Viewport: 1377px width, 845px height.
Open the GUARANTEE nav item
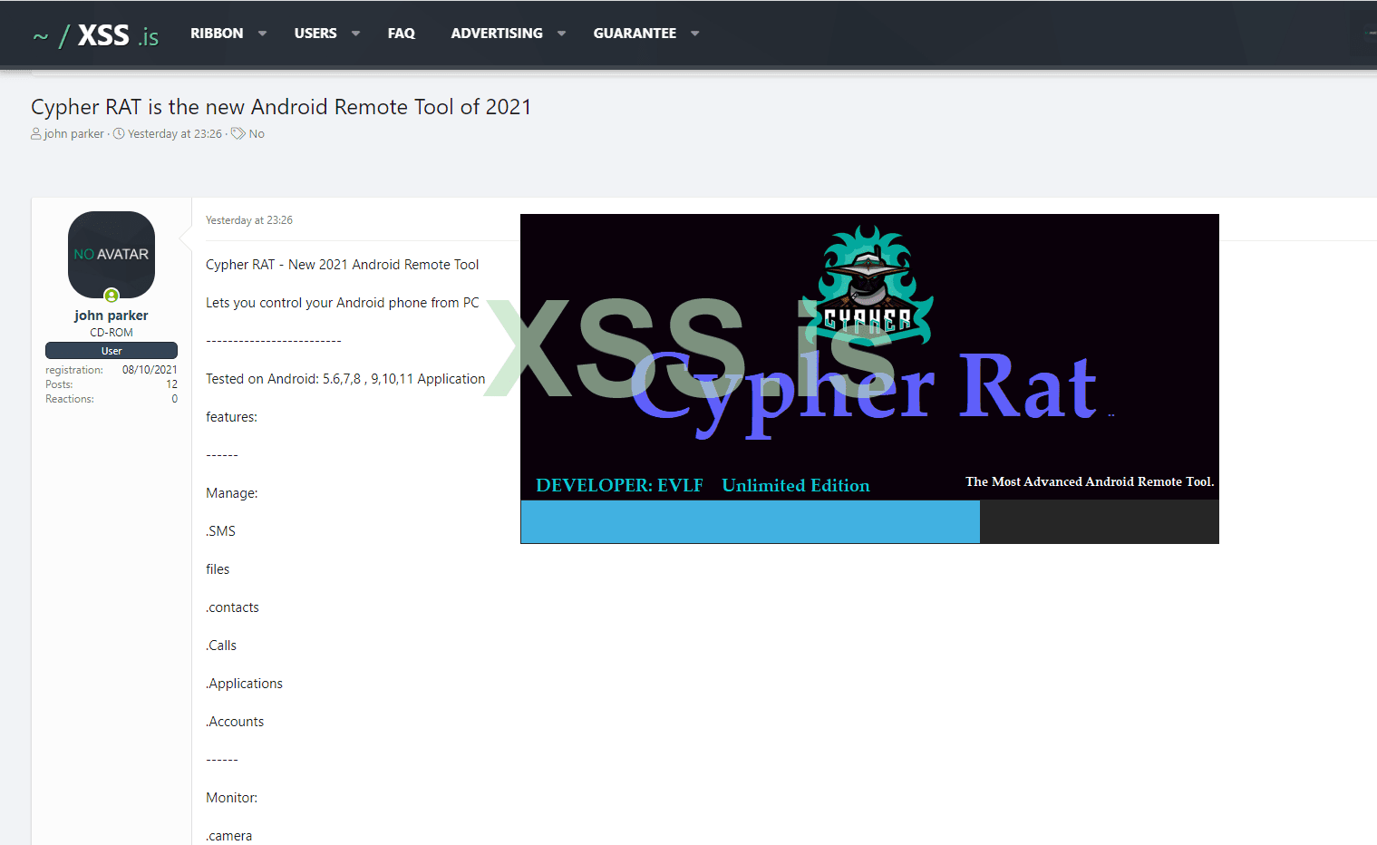635,34
